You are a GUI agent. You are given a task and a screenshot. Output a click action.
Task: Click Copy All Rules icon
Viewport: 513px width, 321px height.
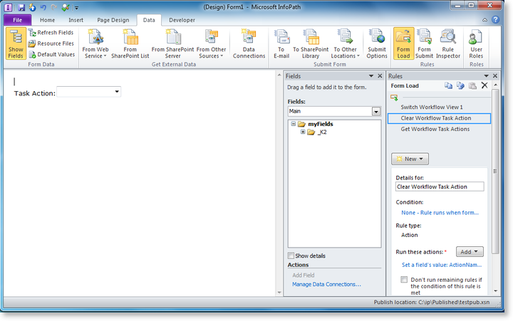click(460, 85)
